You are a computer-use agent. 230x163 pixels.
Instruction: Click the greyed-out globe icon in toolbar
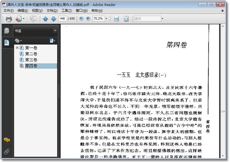(x=33, y=18)
